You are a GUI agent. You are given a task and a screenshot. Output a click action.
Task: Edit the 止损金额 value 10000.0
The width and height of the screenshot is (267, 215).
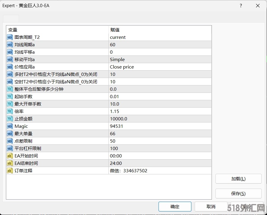point(160,119)
